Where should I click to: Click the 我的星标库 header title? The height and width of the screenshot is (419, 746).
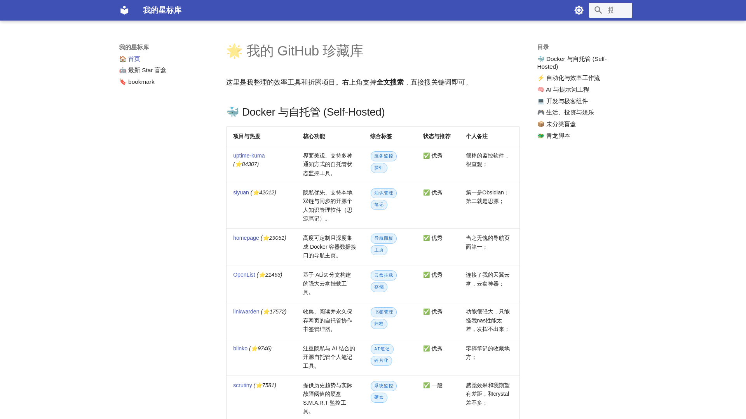(162, 10)
